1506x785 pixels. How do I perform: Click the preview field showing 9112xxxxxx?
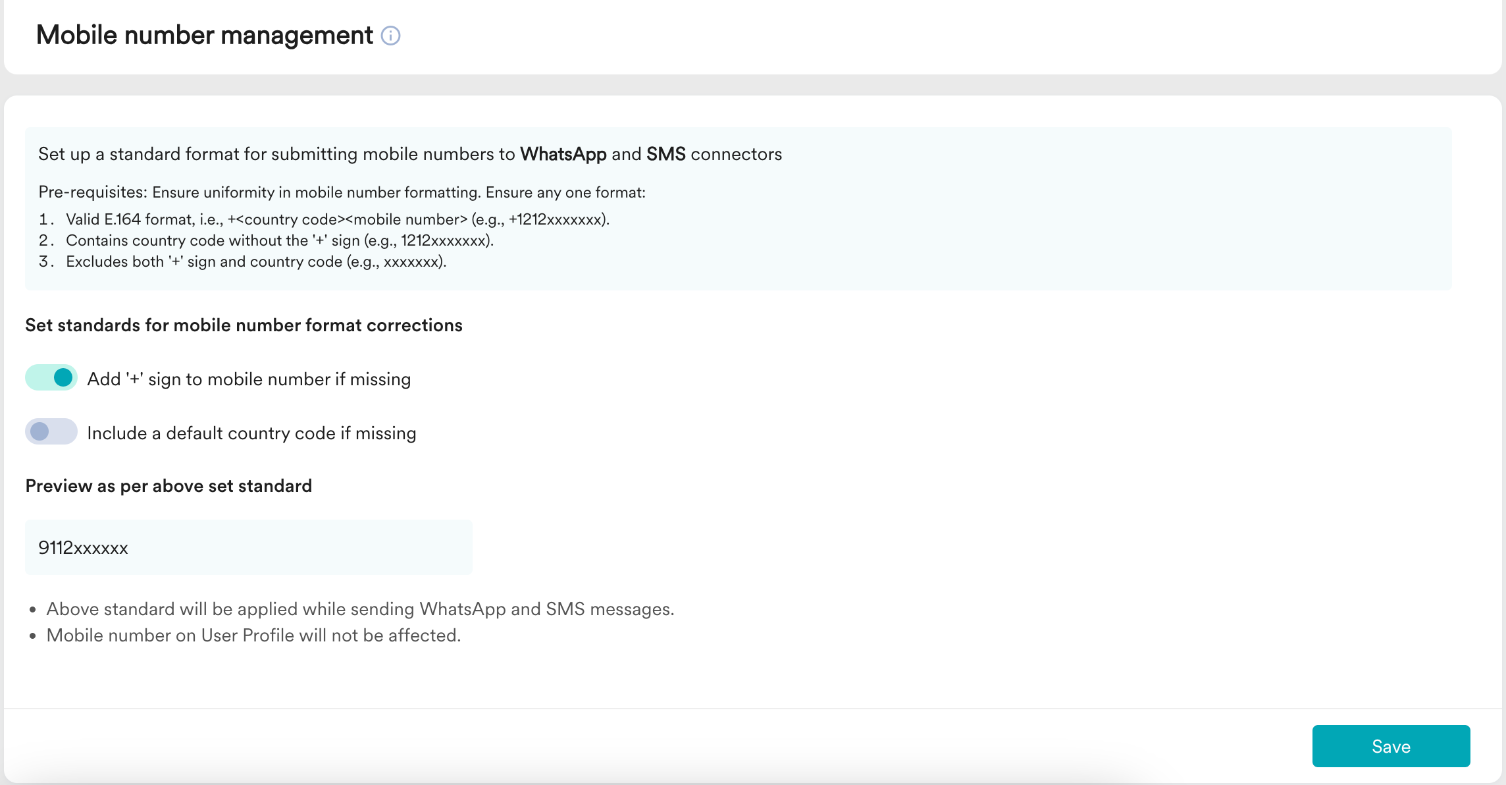pos(248,547)
